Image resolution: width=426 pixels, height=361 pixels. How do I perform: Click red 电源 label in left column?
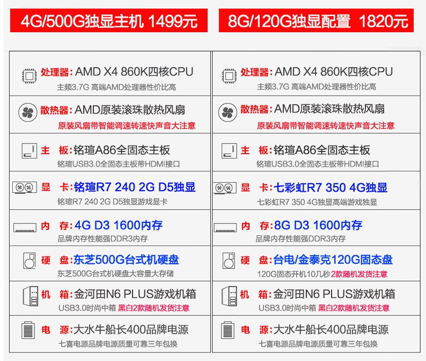click(56, 330)
